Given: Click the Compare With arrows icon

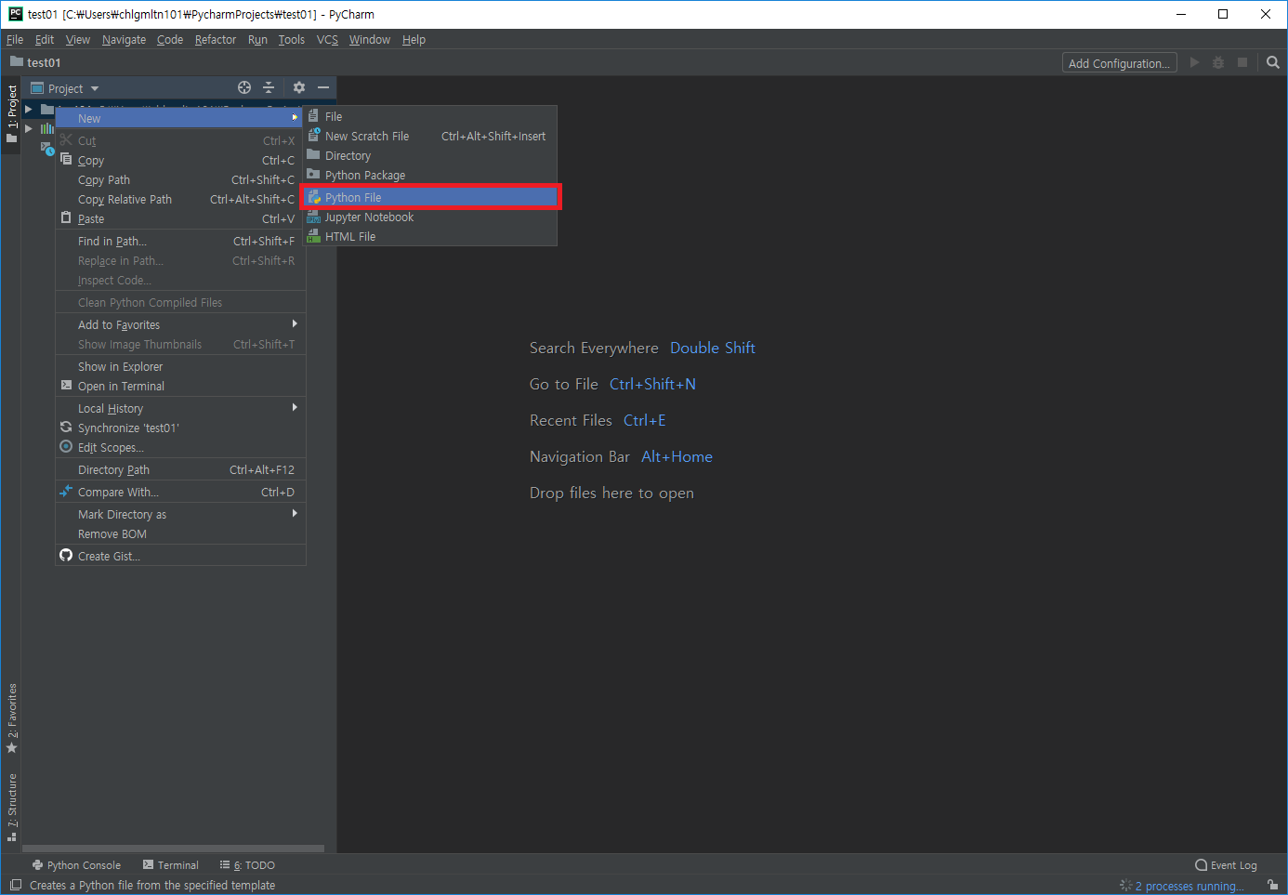Looking at the screenshot, I should 66,491.
